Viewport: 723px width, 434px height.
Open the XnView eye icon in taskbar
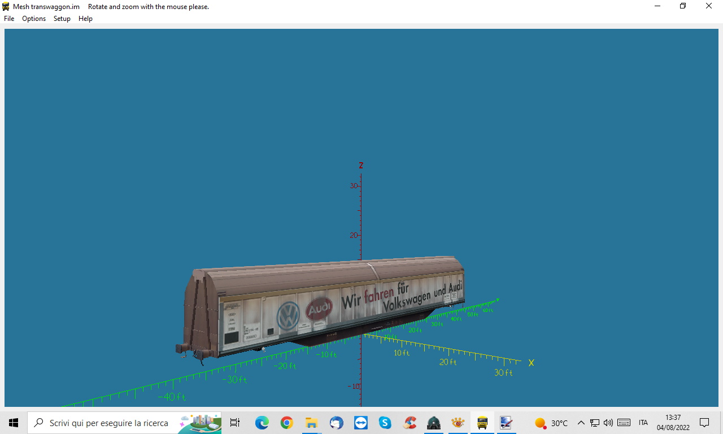[x=458, y=423]
